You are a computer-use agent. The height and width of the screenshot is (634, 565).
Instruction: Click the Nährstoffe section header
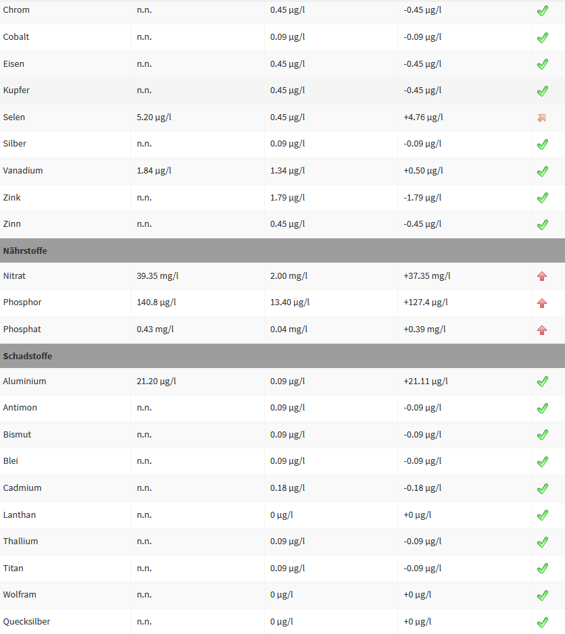point(25,250)
